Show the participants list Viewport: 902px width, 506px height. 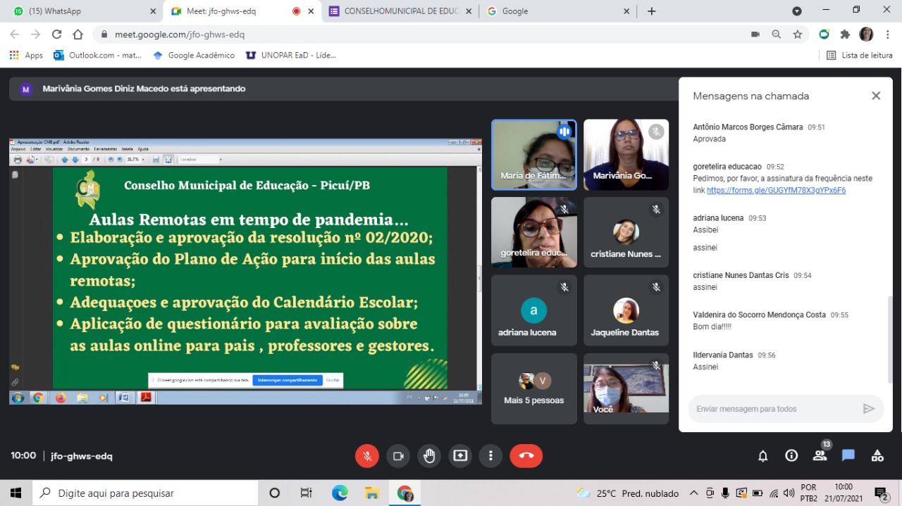pos(820,456)
